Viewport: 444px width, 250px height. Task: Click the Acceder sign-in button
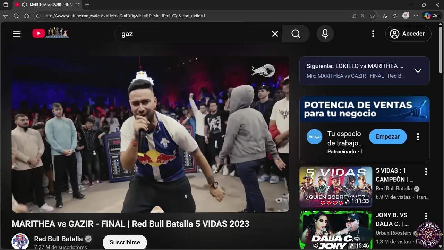pyautogui.click(x=408, y=34)
